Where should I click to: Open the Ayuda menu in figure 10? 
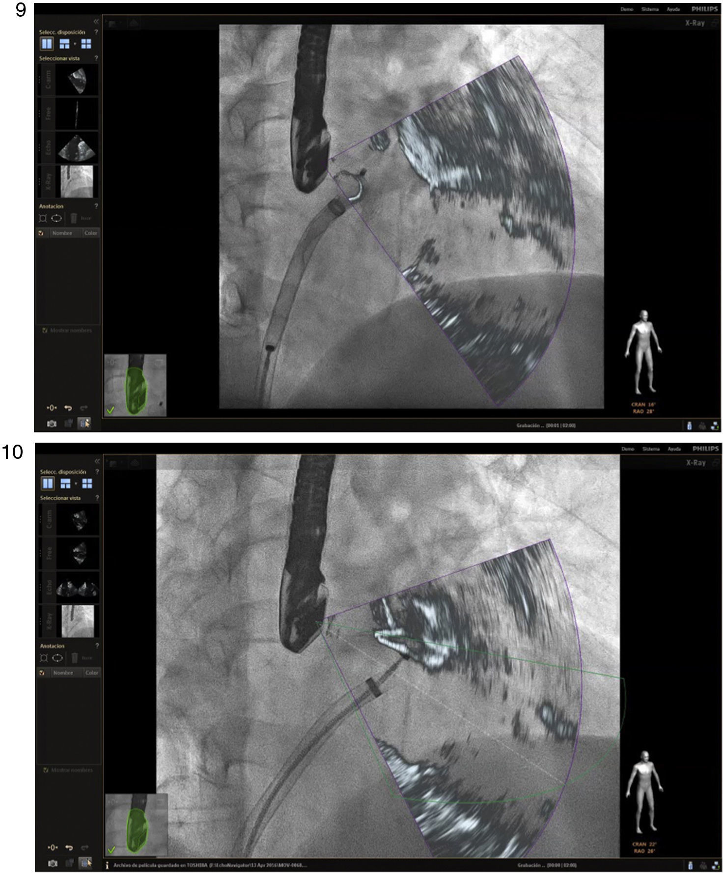click(674, 449)
